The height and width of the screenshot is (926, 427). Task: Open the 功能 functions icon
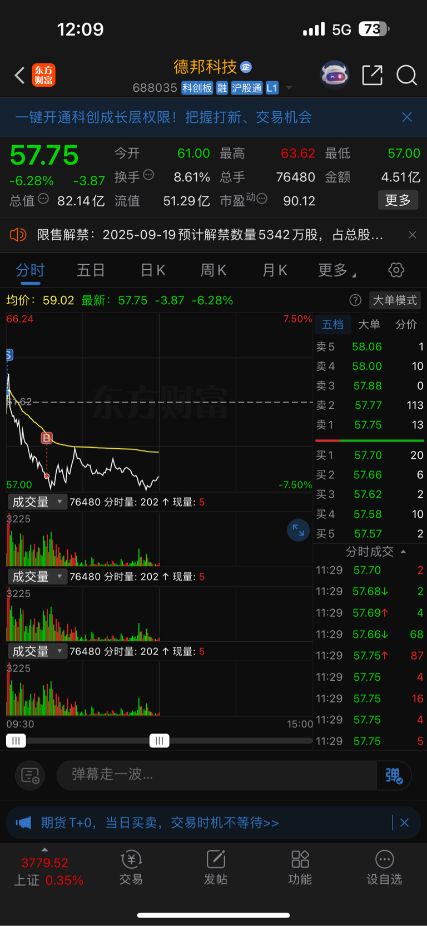(300, 867)
